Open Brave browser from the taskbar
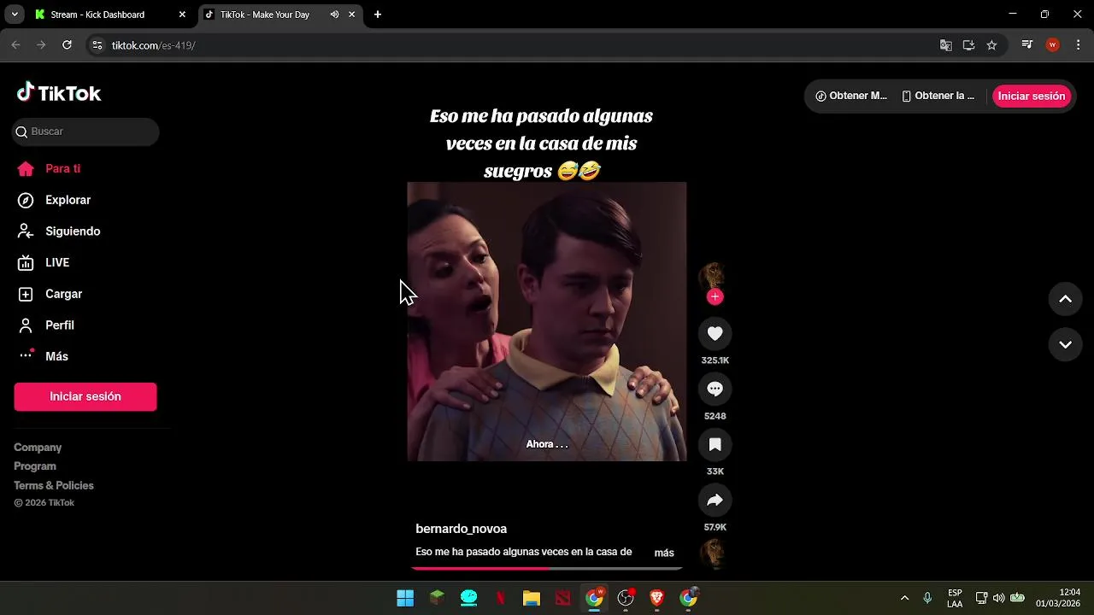The image size is (1094, 615). click(x=657, y=598)
